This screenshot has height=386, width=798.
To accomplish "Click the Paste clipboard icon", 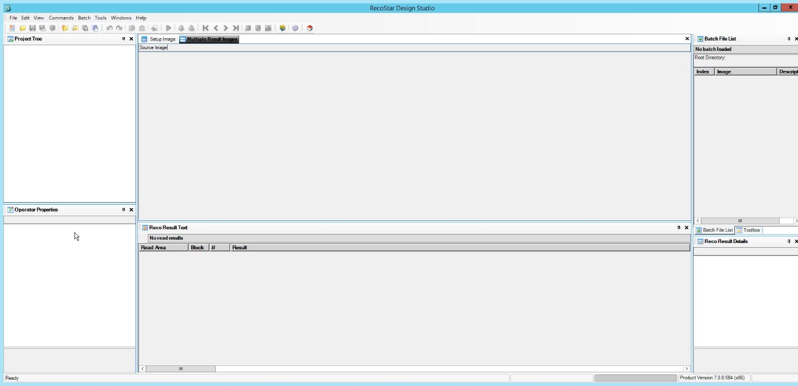I will pos(142,28).
